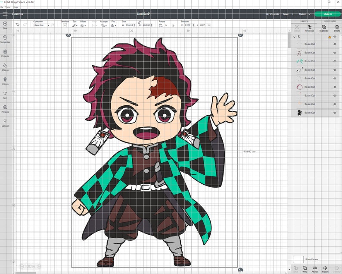Screen dimensions: 342x274
Task: Save the project
Action: click(x=286, y=14)
